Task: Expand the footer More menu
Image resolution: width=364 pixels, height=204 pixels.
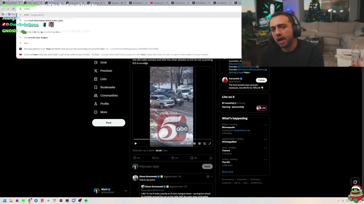Action: 245,183
